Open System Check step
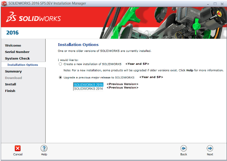227x161 pixels. 17,59
